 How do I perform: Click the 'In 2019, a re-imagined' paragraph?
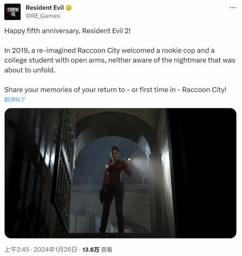click(120, 60)
